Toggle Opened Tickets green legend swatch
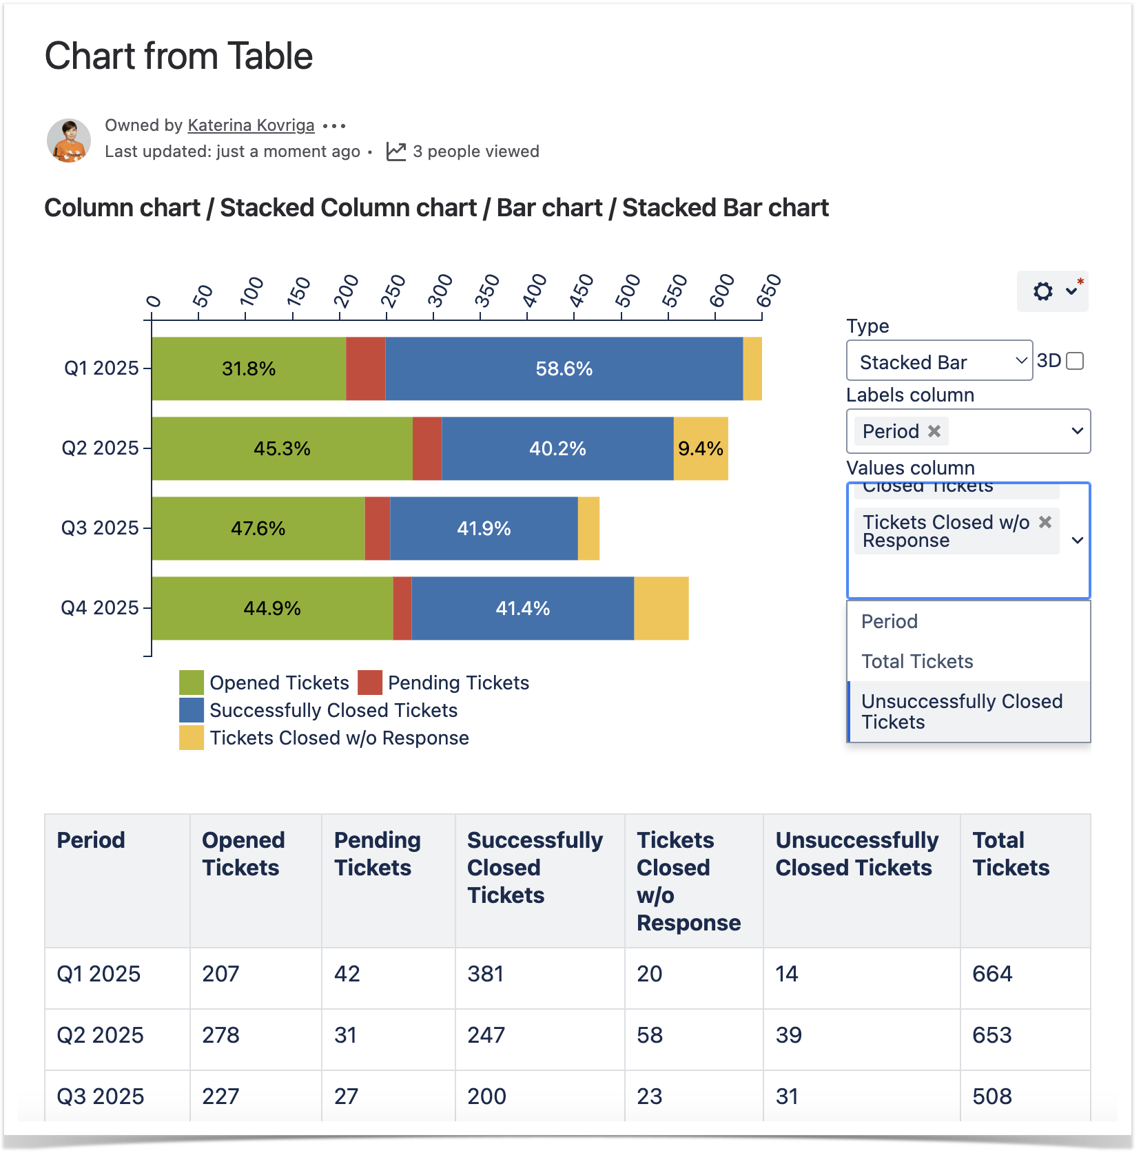Image resolution: width=1141 pixels, height=1155 pixels. coord(191,683)
